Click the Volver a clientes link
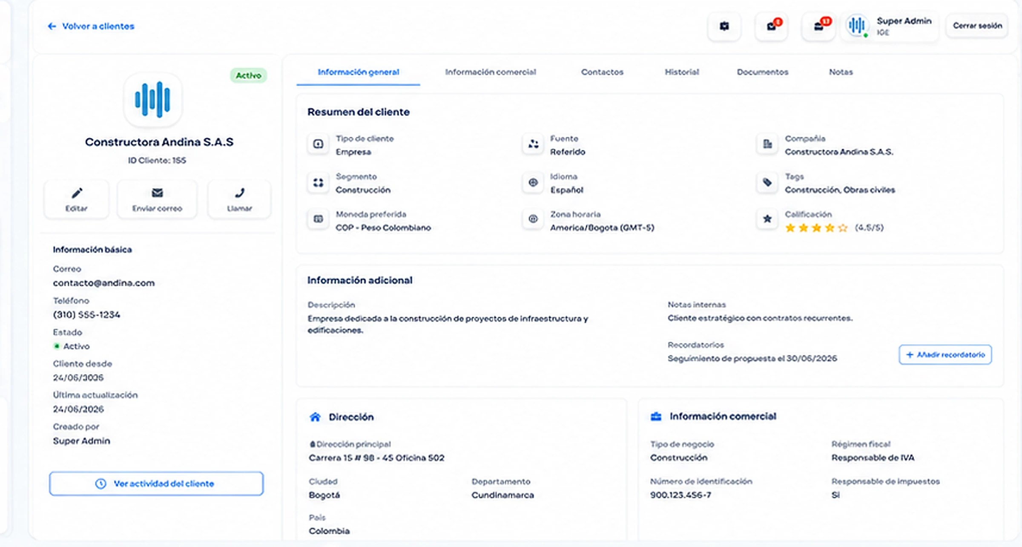 tap(98, 26)
